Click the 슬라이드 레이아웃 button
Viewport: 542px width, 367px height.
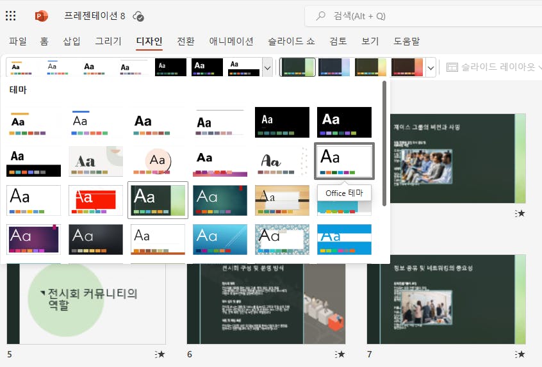click(x=491, y=67)
